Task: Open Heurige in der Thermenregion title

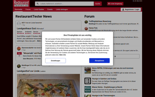Action: pyautogui.click(x=103, y=95)
